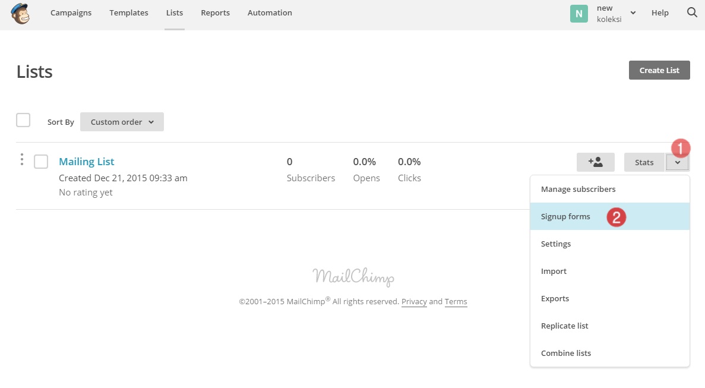Follow the Privacy footer link
This screenshot has width=705, height=388.
click(x=414, y=302)
